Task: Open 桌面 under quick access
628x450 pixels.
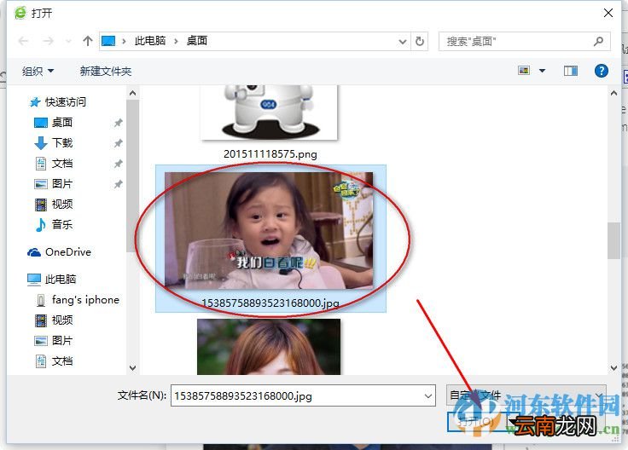Action: pyautogui.click(x=53, y=123)
